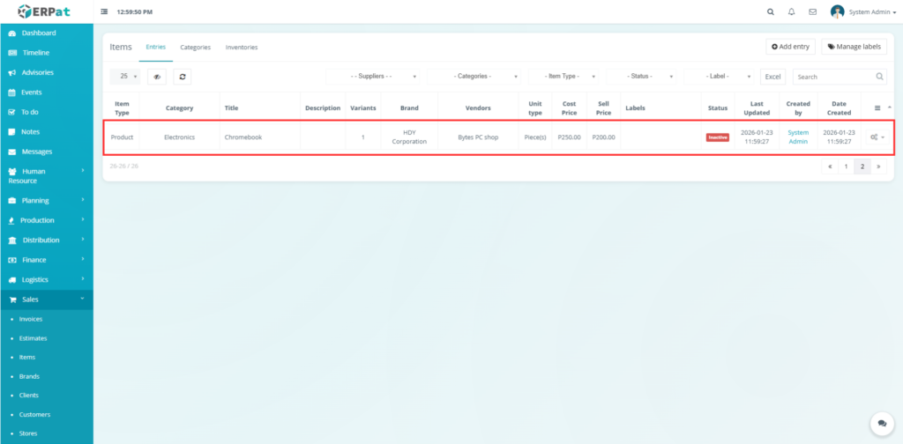Click the Manage labels button

point(854,47)
